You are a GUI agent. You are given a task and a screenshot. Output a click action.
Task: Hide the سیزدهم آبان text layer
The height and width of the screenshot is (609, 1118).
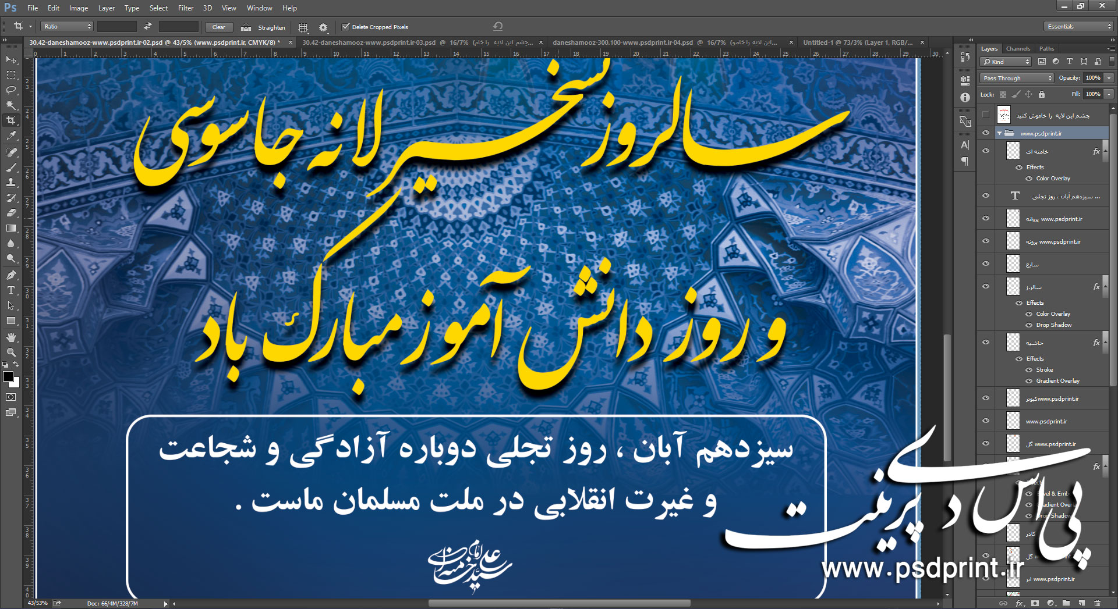pyautogui.click(x=986, y=196)
